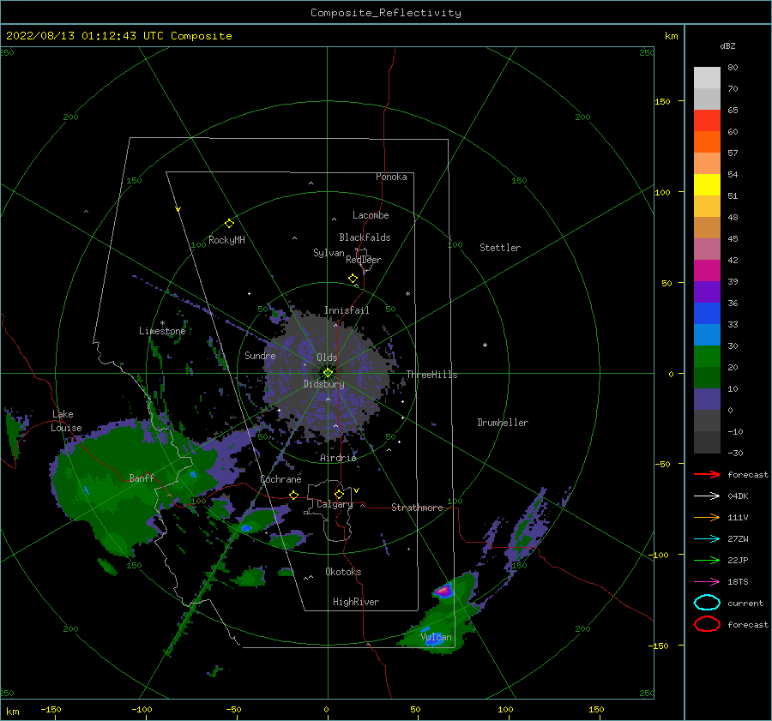
Task: Click the Banff label
Action: (x=142, y=478)
